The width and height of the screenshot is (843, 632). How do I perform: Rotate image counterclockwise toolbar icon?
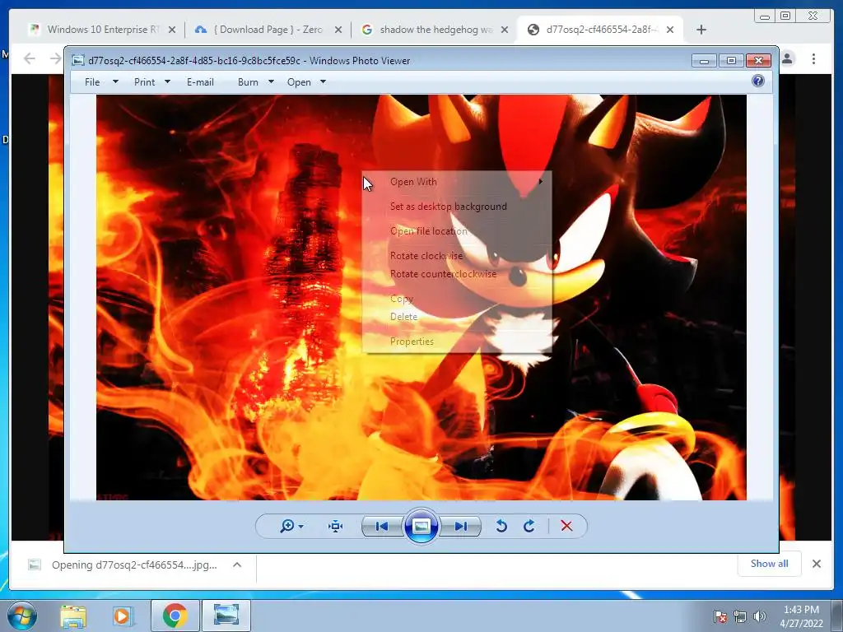(x=501, y=526)
